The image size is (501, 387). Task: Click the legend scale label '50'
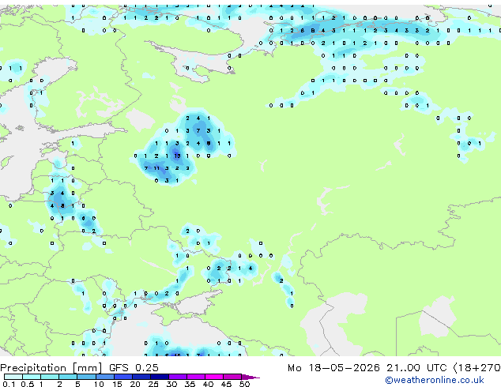[244, 384]
